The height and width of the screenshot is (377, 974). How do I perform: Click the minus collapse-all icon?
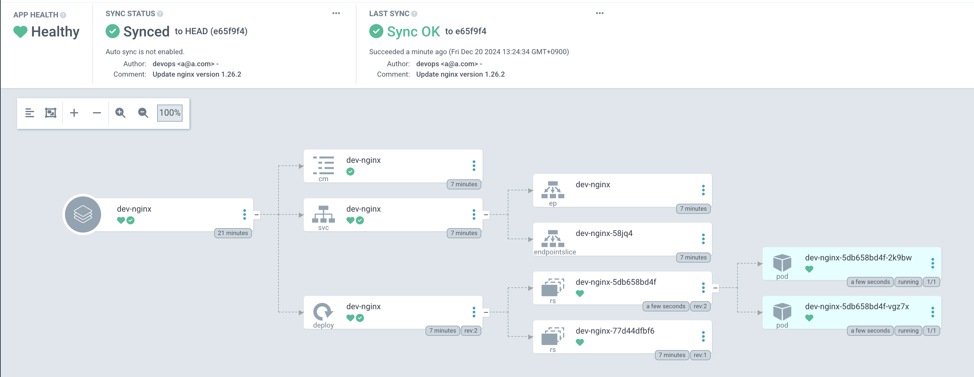(x=97, y=113)
